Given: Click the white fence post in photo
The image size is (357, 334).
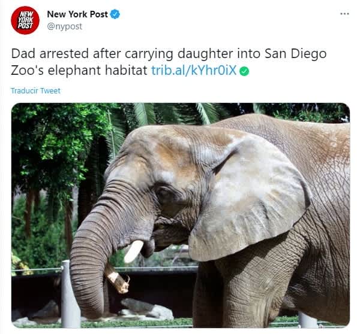Looking at the screenshot, I should coord(70,293).
